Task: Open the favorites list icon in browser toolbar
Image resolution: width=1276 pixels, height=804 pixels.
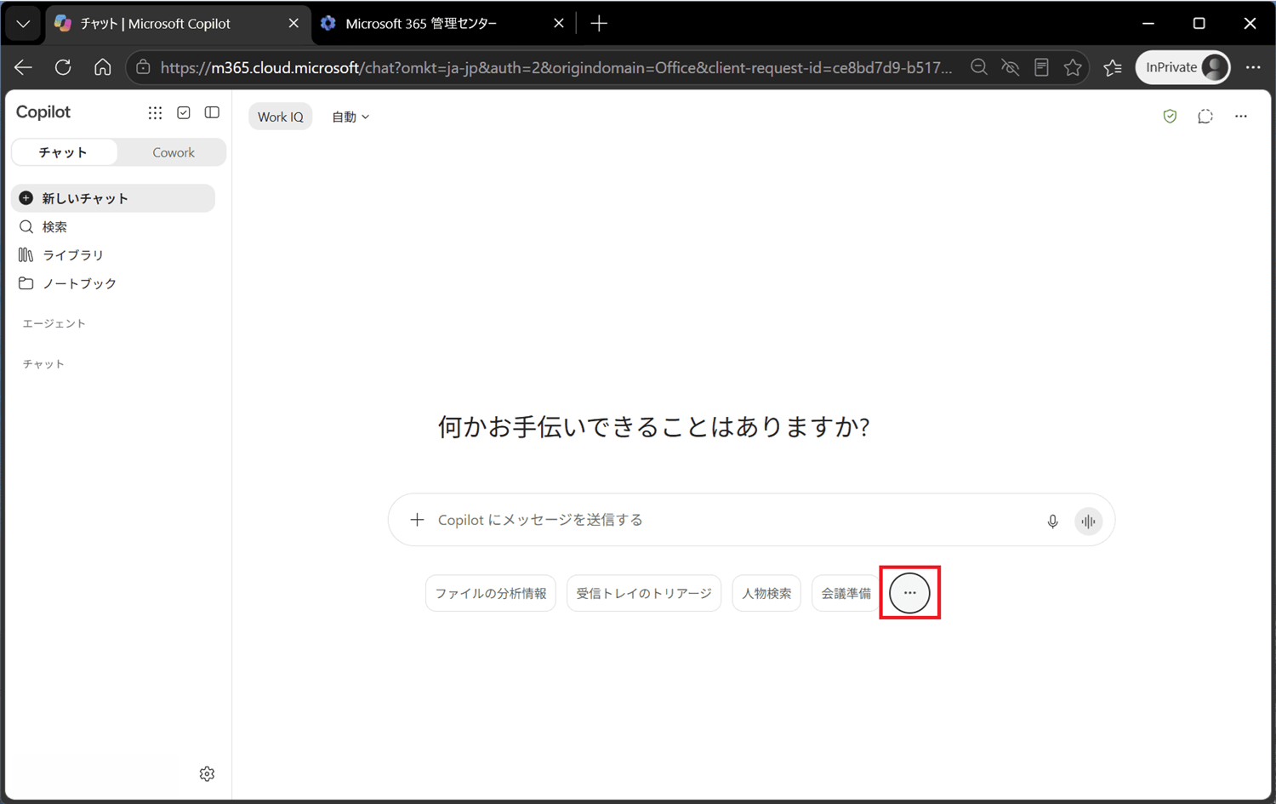Action: tap(1113, 67)
